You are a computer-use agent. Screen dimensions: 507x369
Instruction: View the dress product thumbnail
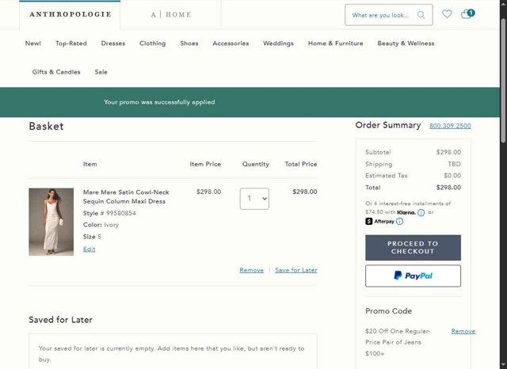click(51, 222)
